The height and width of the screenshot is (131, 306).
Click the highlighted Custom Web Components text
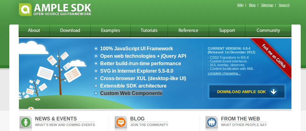tap(131, 93)
